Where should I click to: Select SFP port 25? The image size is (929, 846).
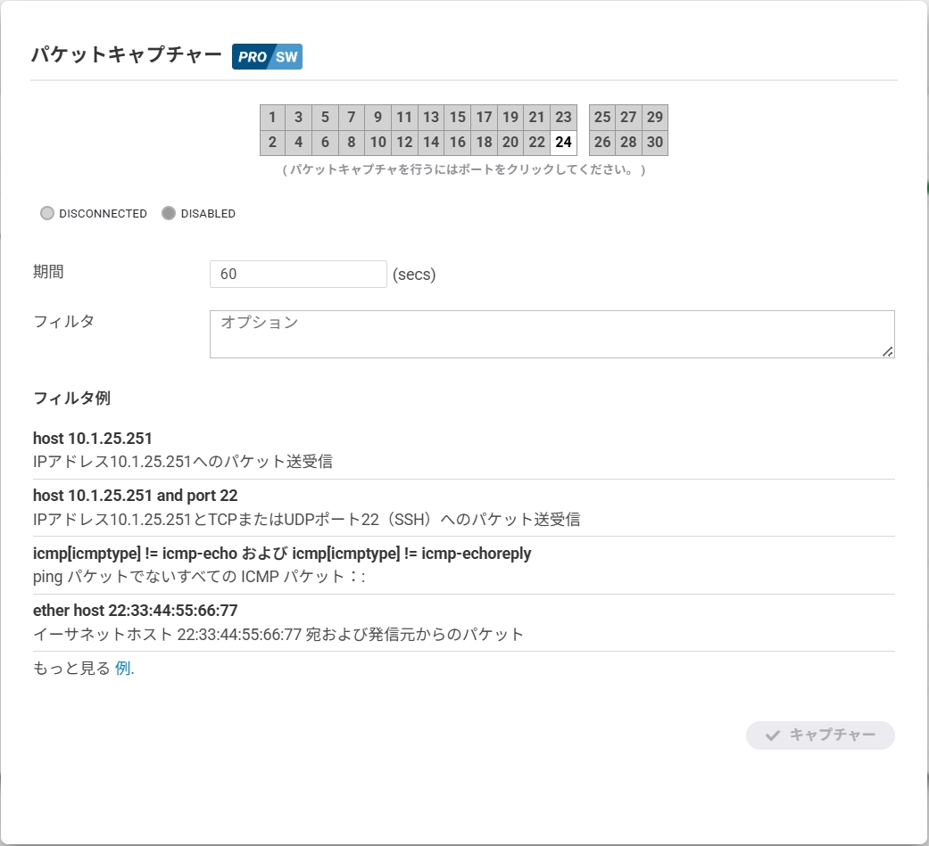coord(602,118)
